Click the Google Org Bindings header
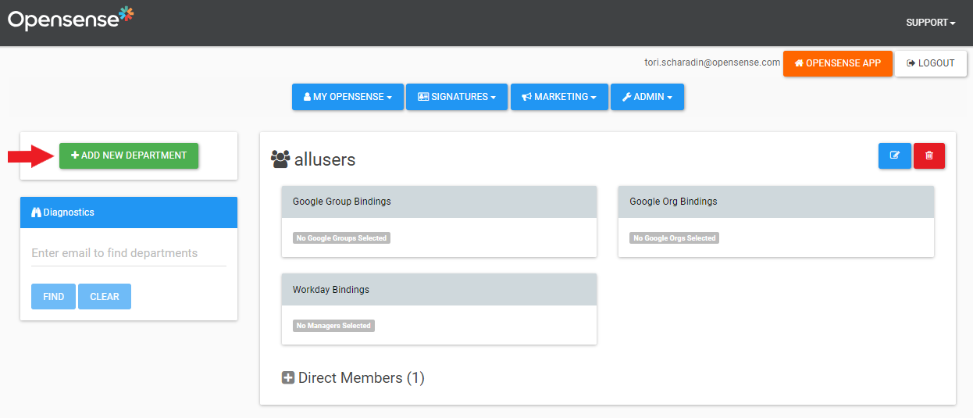Viewport: 973px width, 418px height. point(776,202)
